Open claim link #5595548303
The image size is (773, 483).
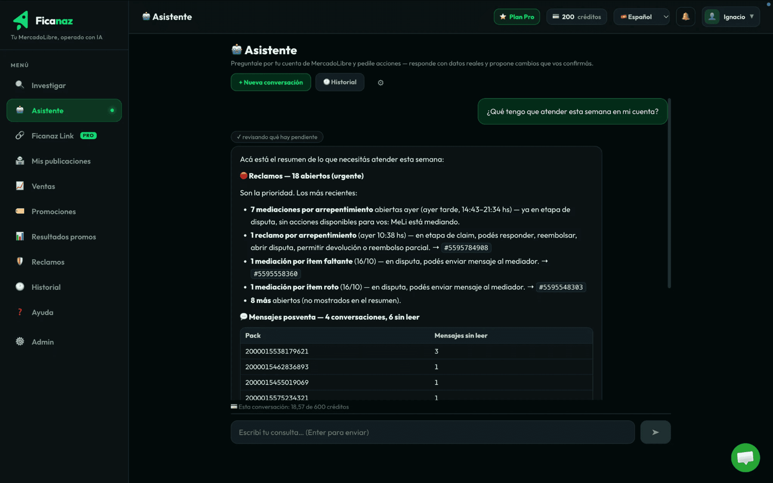[561, 287]
